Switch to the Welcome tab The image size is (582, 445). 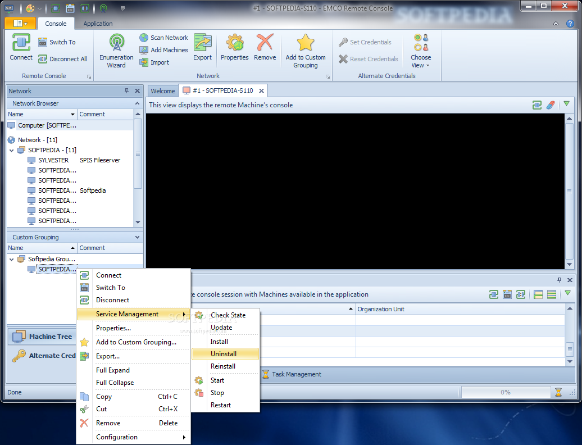tap(162, 91)
